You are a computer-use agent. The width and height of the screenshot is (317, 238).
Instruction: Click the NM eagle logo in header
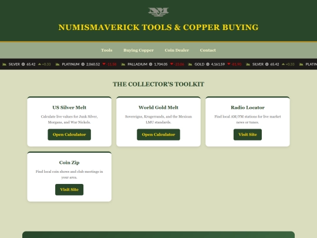tap(158, 12)
